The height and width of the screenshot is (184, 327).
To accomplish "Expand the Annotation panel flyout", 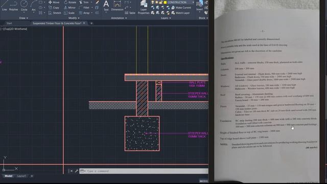I will coord(119,18).
